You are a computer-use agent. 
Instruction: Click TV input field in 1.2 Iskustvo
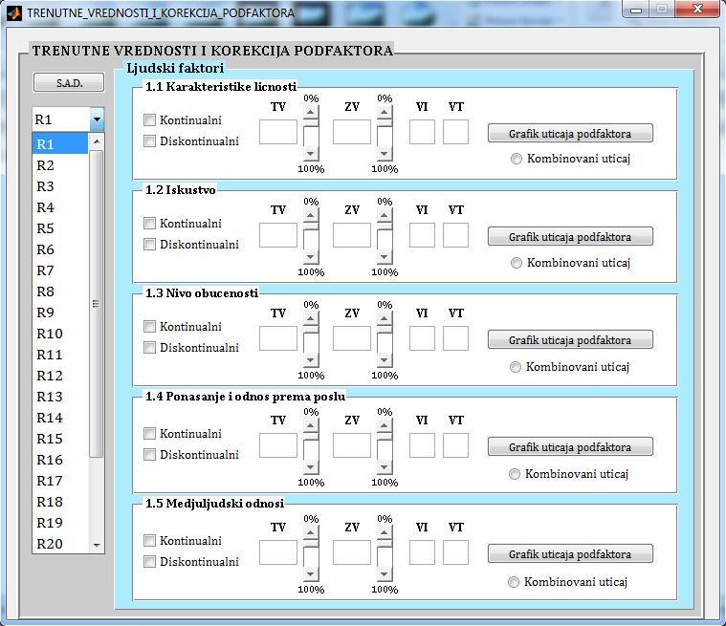[x=278, y=235]
